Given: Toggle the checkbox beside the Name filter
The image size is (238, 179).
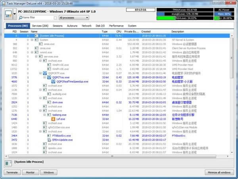Looking at the screenshot, I should click(x=55, y=18).
